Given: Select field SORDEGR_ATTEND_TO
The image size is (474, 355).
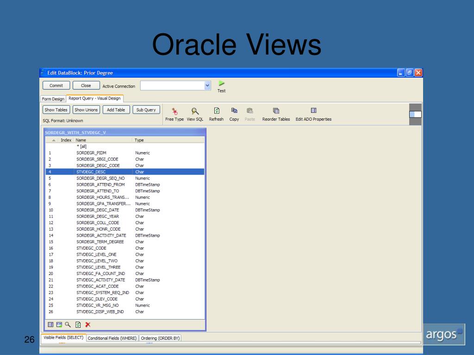Looking at the screenshot, I should coord(125,191).
